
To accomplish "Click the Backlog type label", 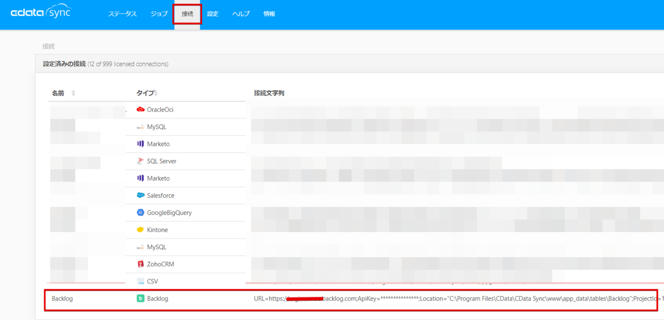I will point(158,298).
